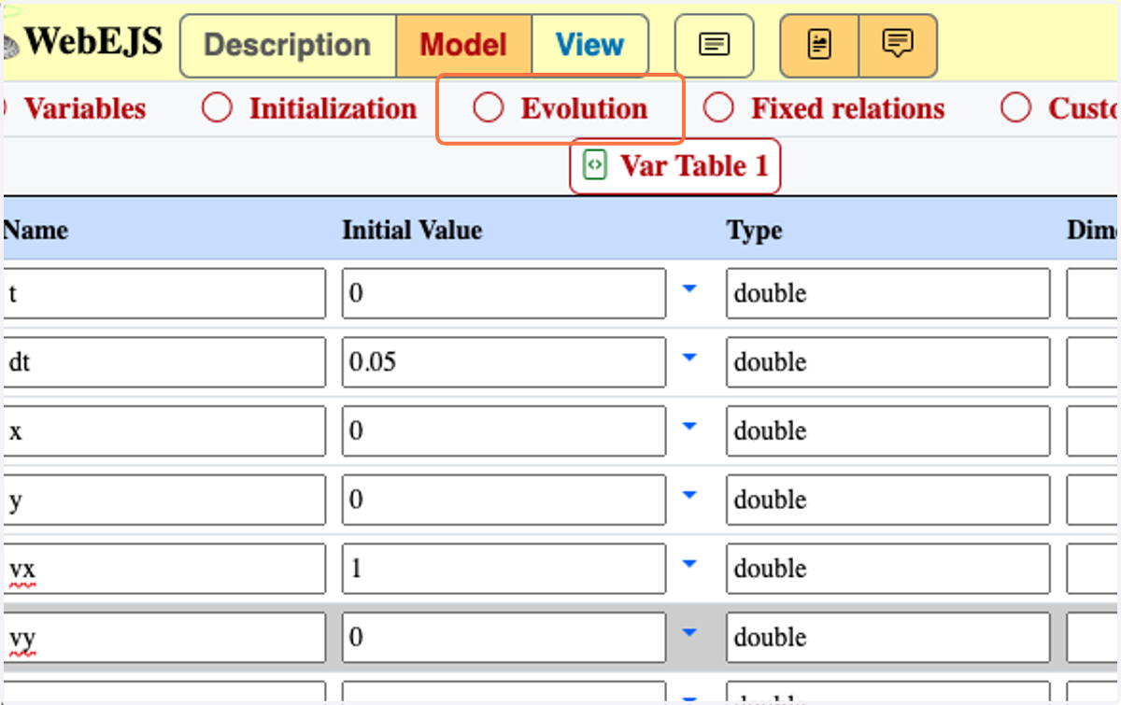Screen dimensions: 1121x705
Task: Open the Description panel
Action: click(x=288, y=45)
